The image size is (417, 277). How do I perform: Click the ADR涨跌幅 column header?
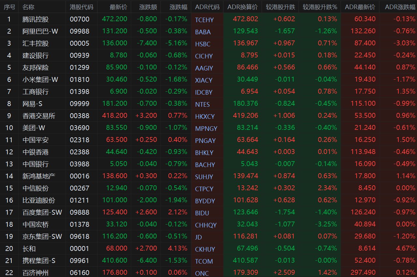tap(400, 7)
